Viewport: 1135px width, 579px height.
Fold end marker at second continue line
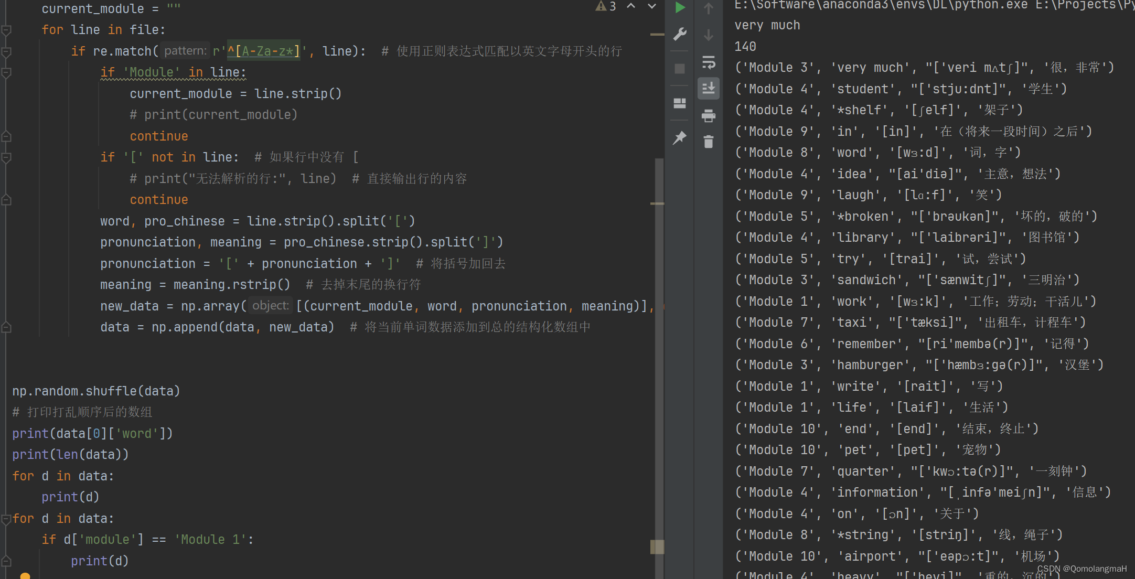(6, 200)
